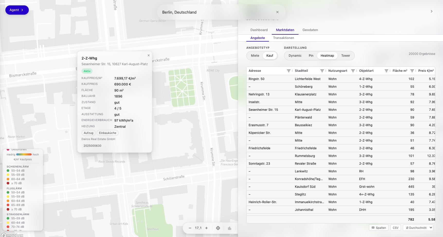This screenshot has height=237, width=443.
Task: Switch display to Tower
Action: point(346,56)
